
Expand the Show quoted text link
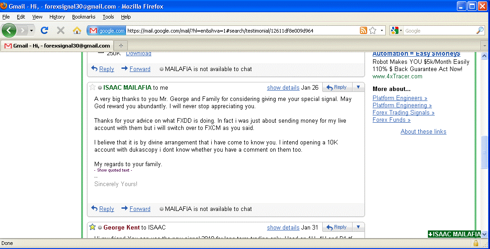click(x=113, y=170)
